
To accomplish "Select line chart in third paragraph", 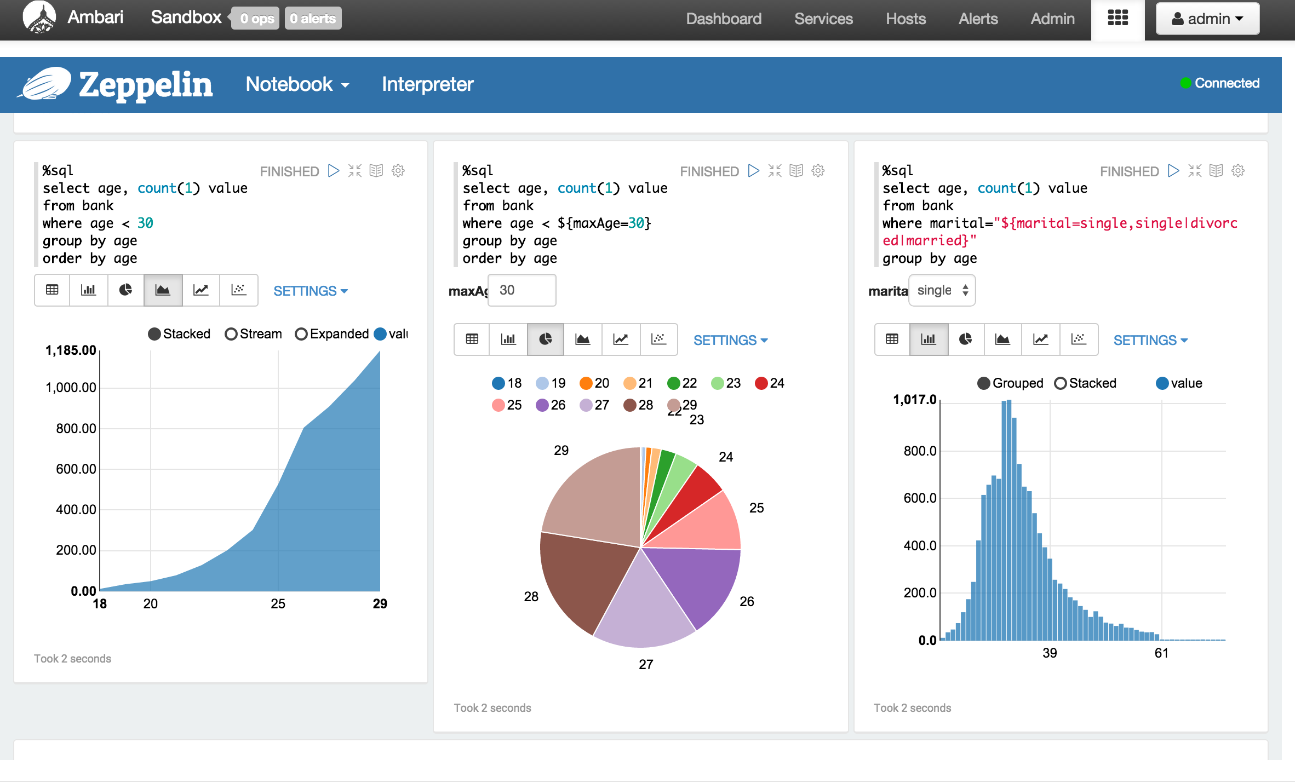I will tap(1040, 339).
